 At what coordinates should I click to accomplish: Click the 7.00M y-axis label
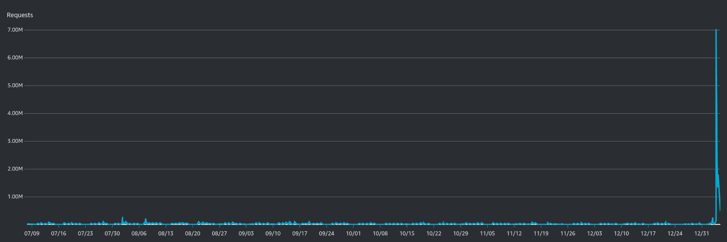click(x=15, y=30)
